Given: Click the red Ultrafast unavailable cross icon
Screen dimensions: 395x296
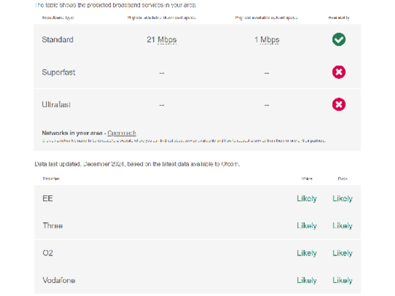Looking at the screenshot, I should (x=338, y=104).
